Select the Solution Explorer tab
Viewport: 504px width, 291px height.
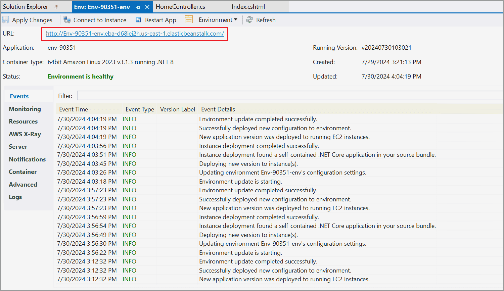(x=25, y=6)
